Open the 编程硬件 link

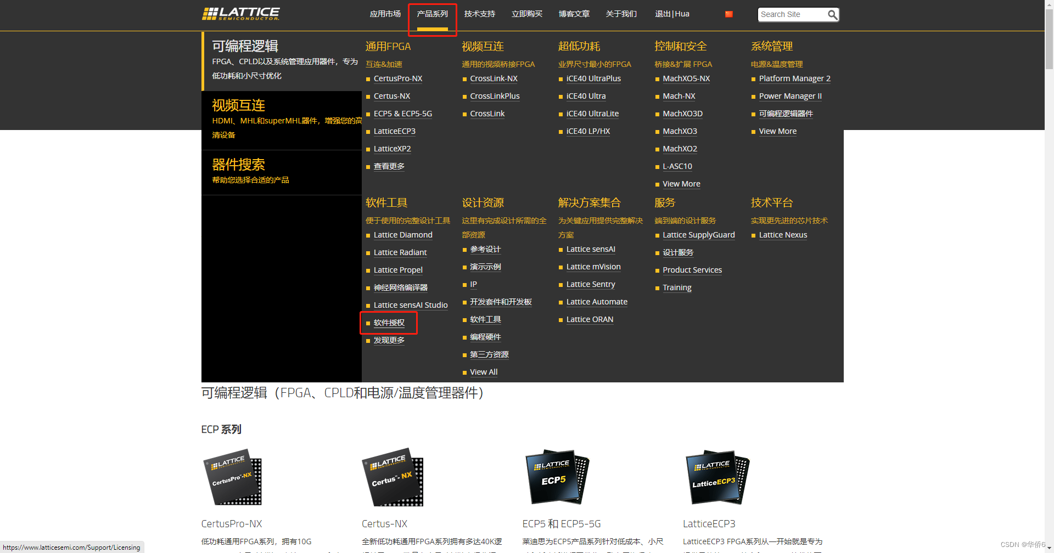(x=485, y=337)
